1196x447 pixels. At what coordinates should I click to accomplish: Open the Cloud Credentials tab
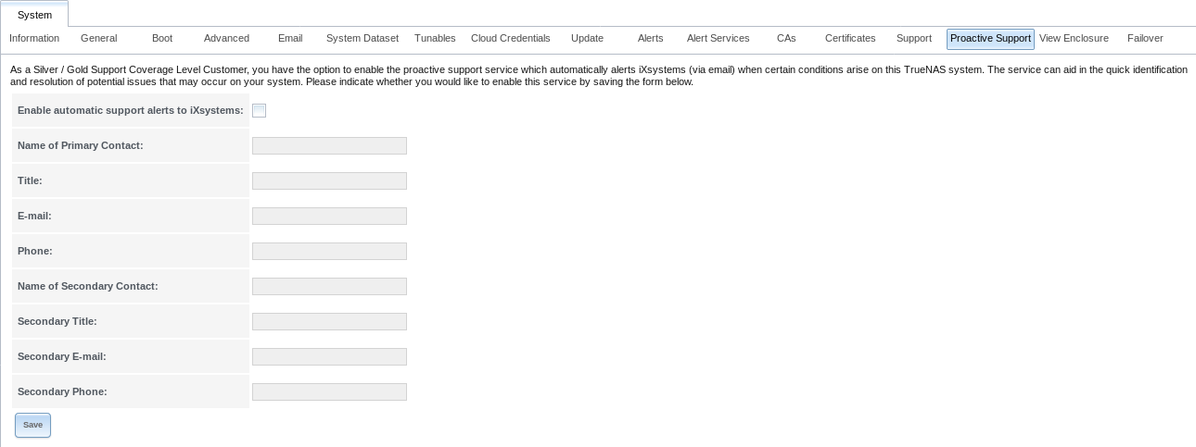click(511, 38)
